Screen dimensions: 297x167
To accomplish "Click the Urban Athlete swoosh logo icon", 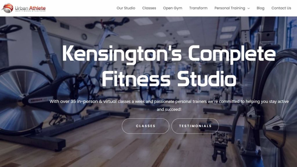I will point(8,8).
